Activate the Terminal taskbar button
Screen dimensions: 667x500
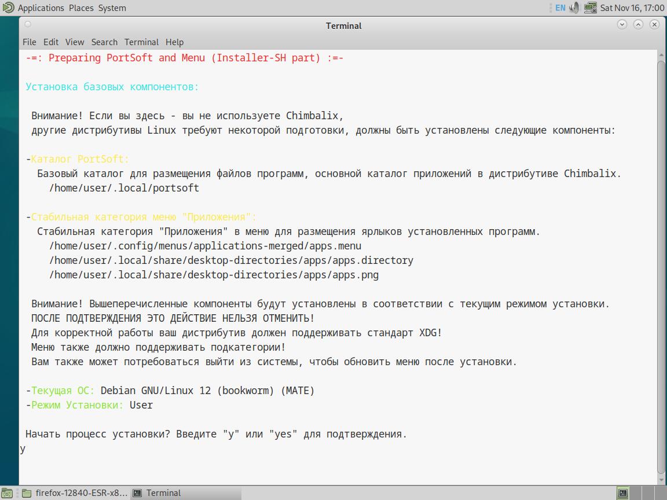pyautogui.click(x=186, y=493)
